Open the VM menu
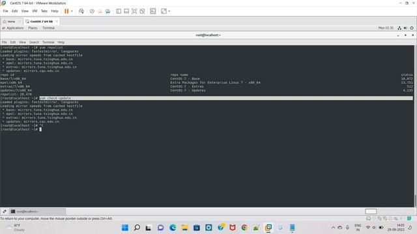This screenshot has height=234, width=417. (x=35, y=11)
